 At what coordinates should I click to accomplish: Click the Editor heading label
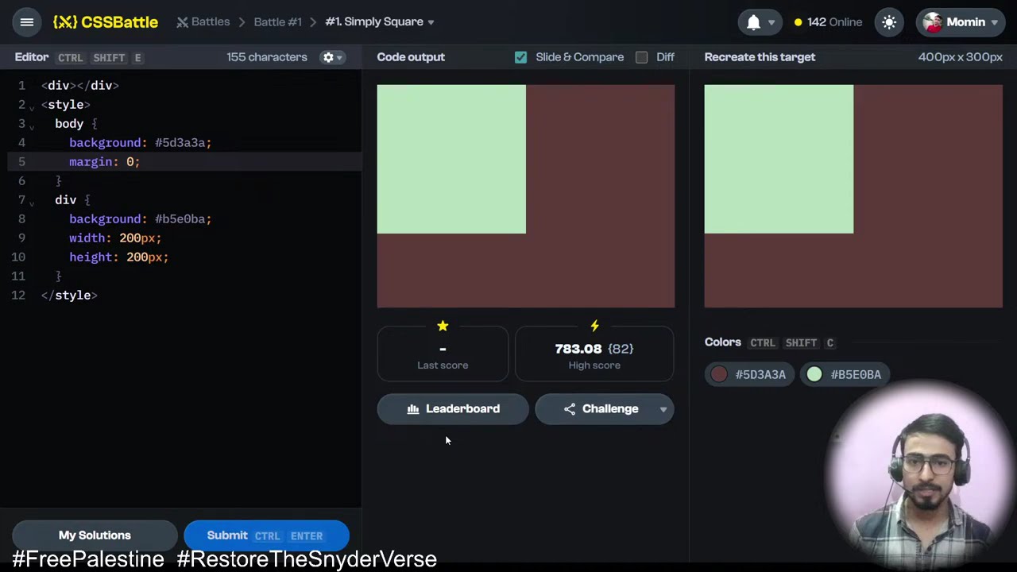32,57
